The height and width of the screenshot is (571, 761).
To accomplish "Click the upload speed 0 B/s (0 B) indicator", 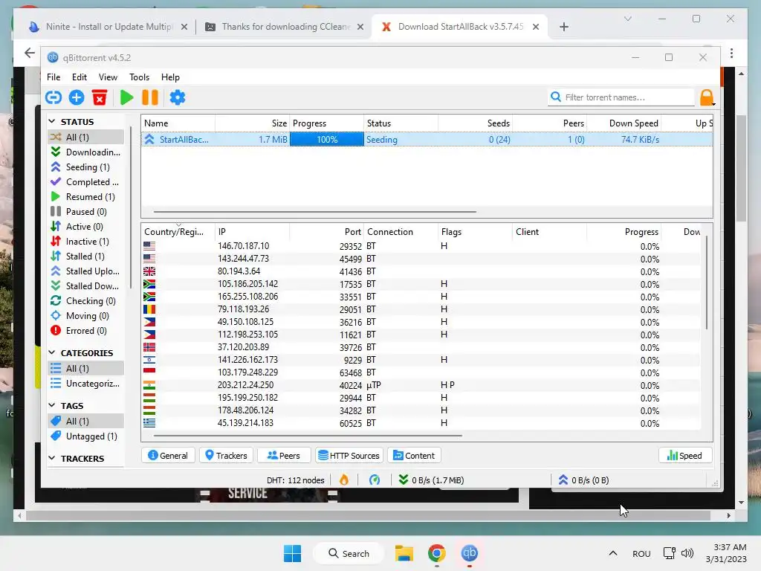I will coord(583,480).
